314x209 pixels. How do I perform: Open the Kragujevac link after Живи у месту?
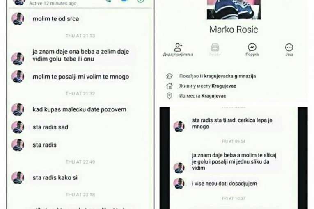click(x=224, y=86)
